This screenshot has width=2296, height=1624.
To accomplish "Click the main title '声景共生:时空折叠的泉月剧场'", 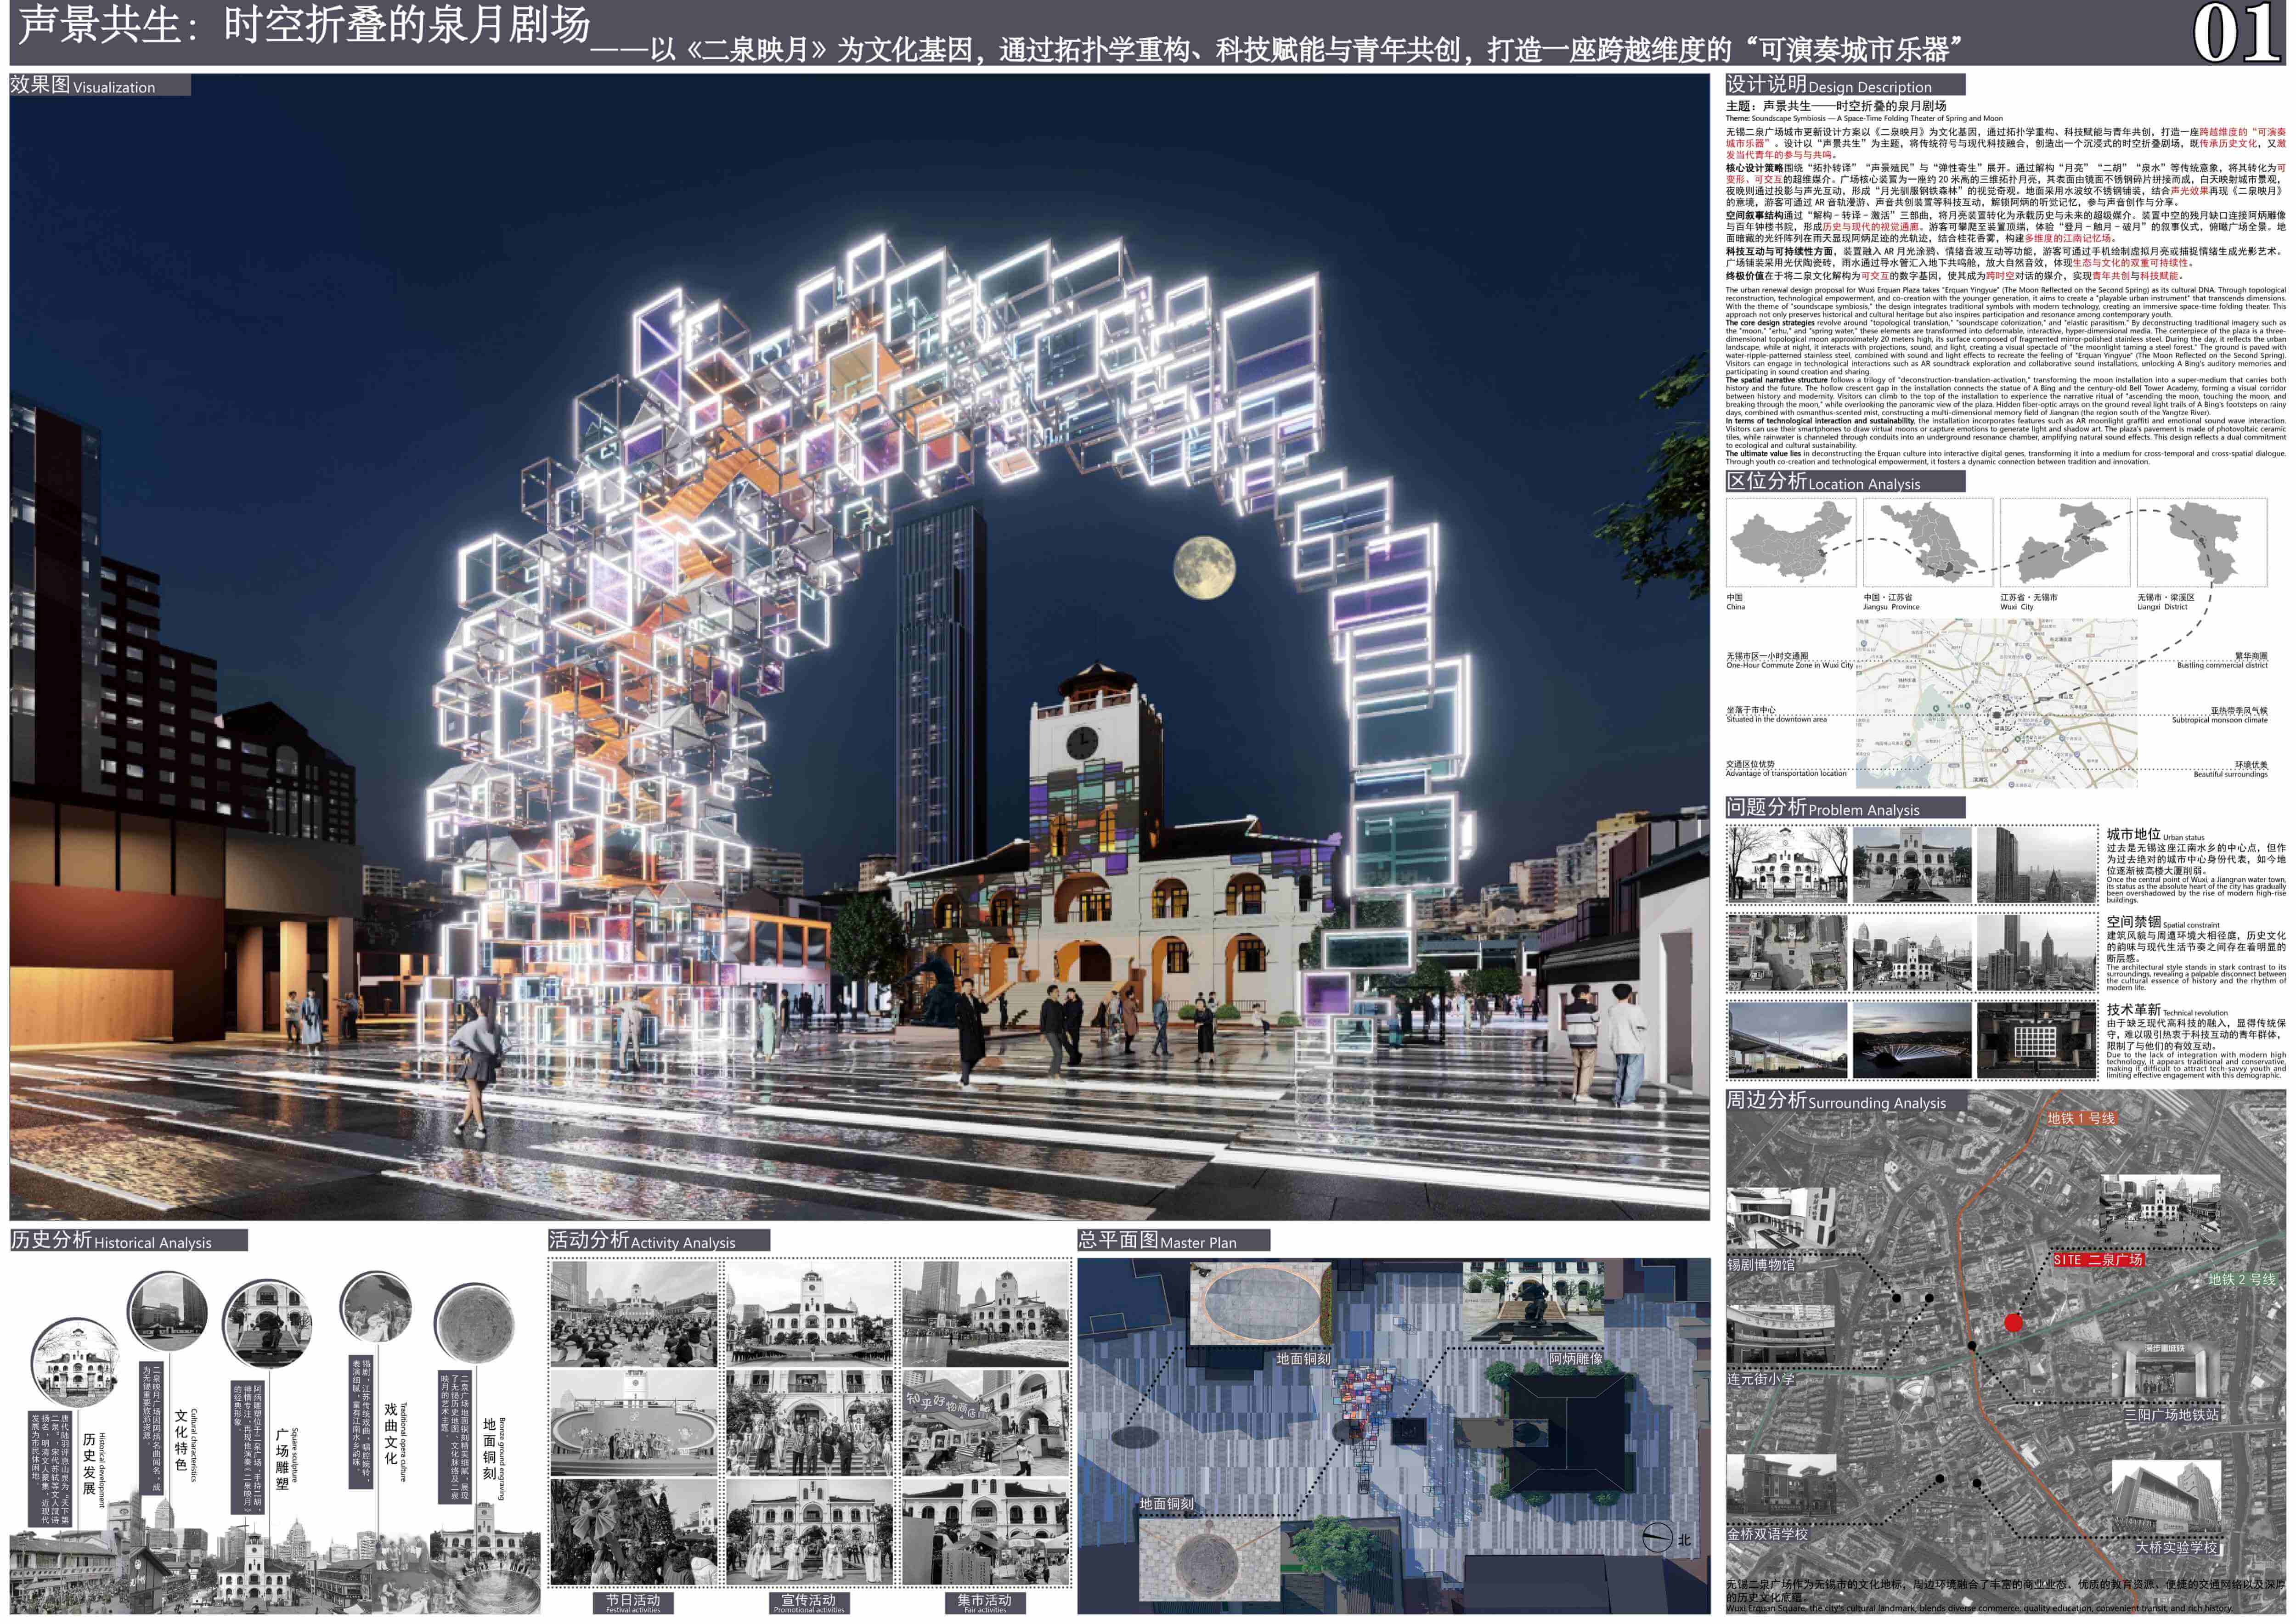I will 305,26.
